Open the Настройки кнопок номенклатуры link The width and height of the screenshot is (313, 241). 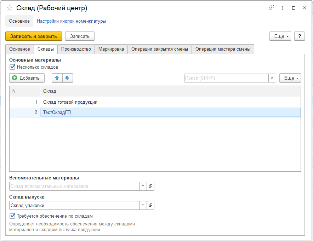point(71,21)
